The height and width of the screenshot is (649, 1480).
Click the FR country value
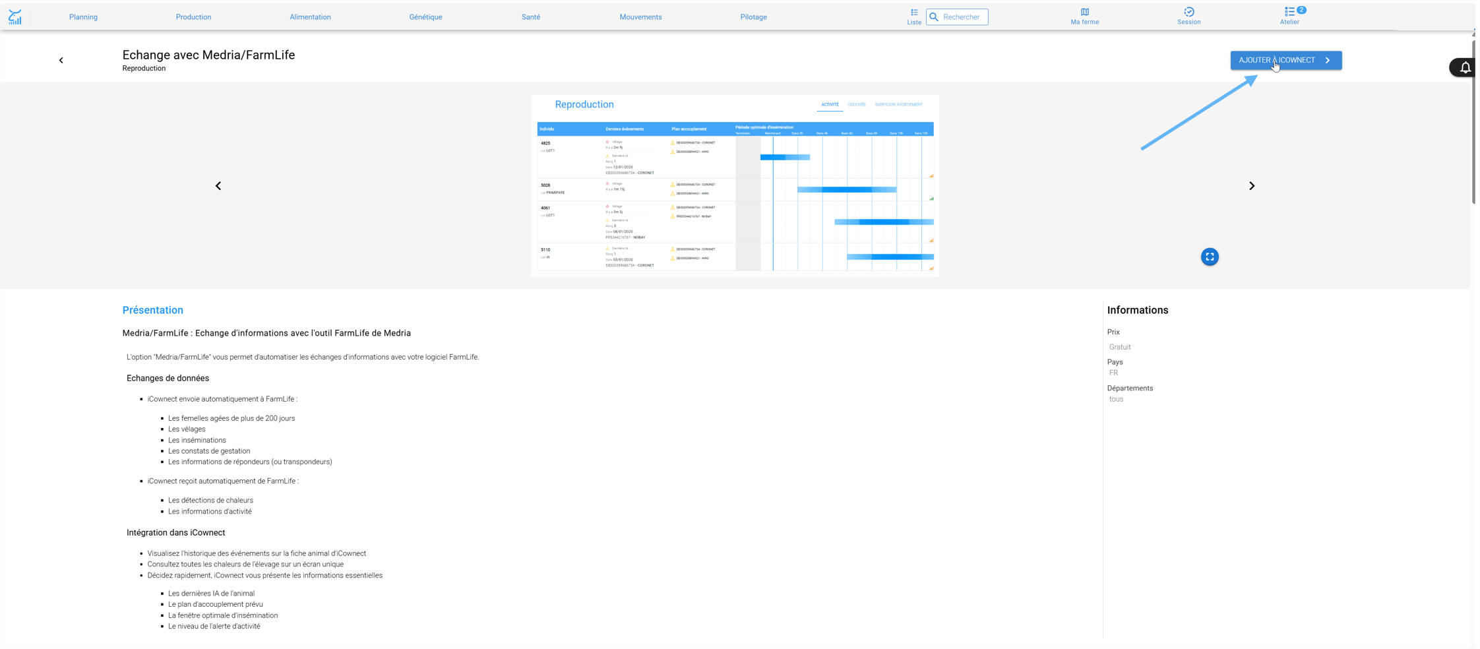pyautogui.click(x=1113, y=373)
